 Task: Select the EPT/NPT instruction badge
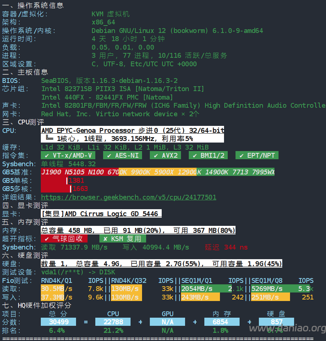[x=257, y=156]
